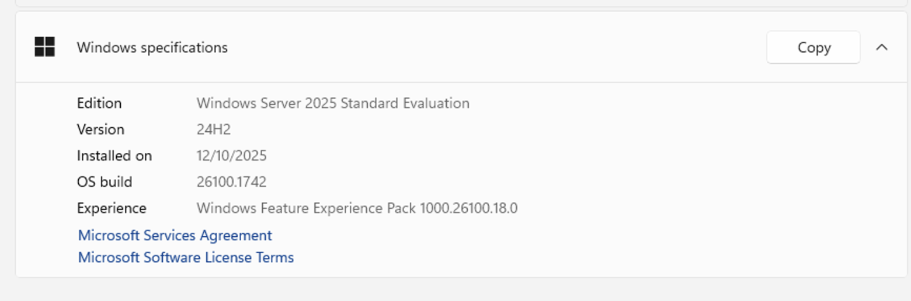Screen dimensions: 911x301
Task: Click the Windows Feature Experience Pack text
Action: [357, 208]
